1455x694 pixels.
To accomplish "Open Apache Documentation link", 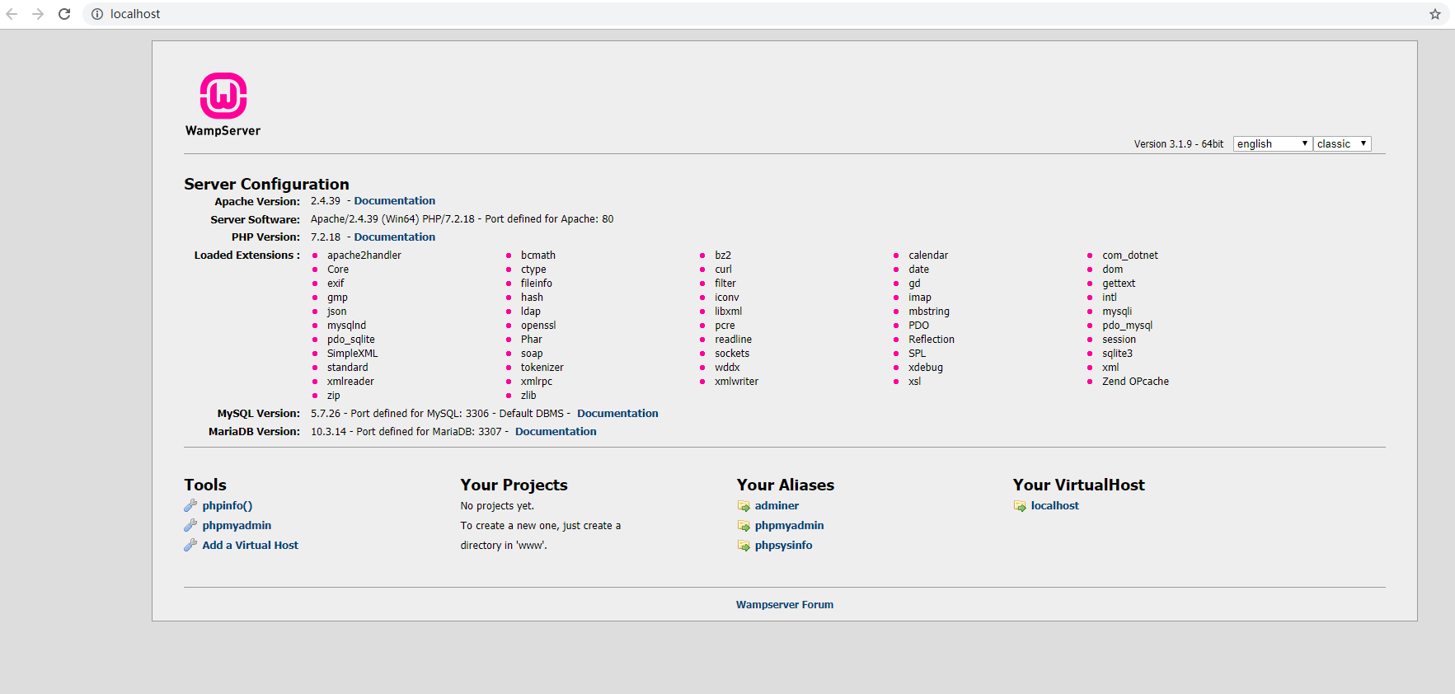I will tap(395, 201).
